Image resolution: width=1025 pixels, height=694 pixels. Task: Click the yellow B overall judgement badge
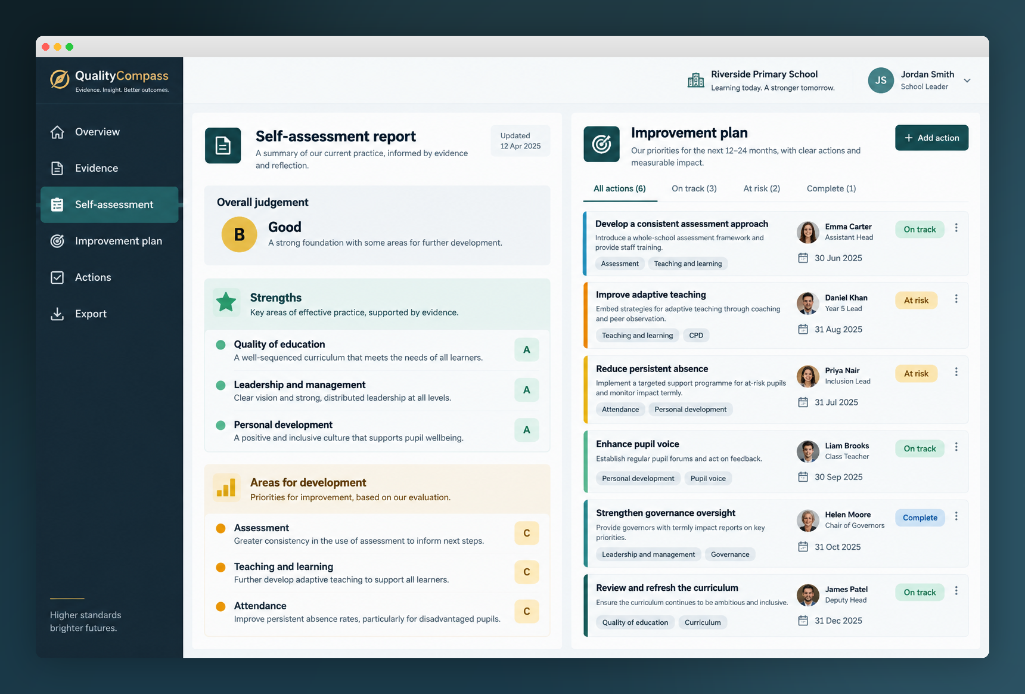coord(240,234)
